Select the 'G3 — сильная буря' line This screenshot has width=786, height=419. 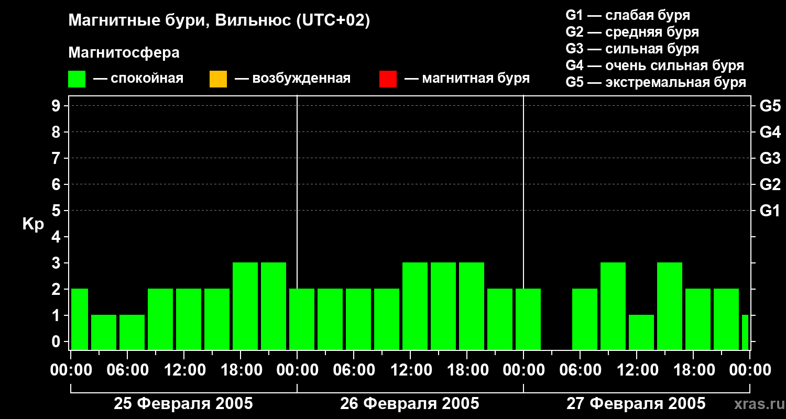click(632, 49)
